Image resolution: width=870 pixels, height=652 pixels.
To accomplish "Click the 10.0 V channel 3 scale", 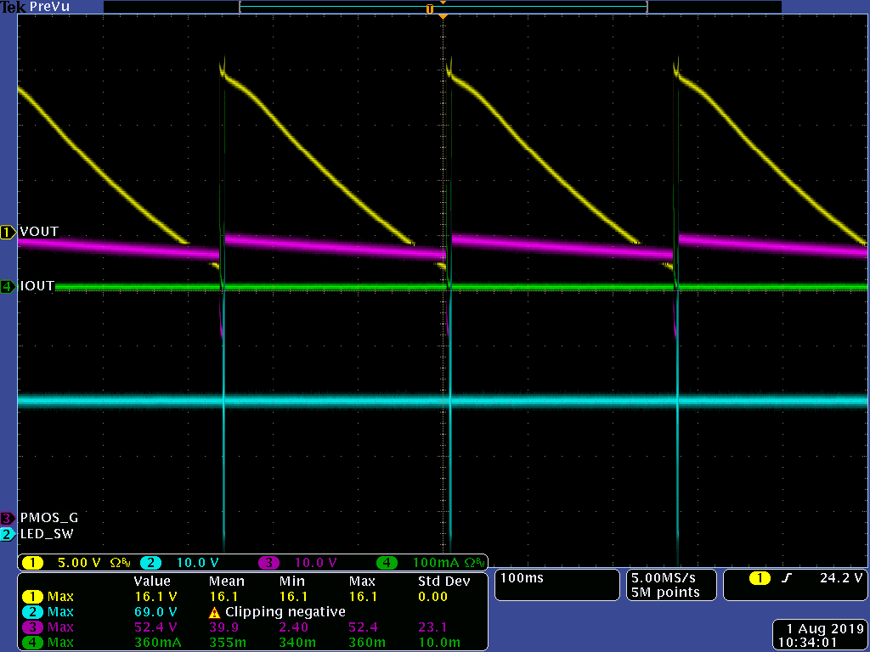I will click(316, 563).
